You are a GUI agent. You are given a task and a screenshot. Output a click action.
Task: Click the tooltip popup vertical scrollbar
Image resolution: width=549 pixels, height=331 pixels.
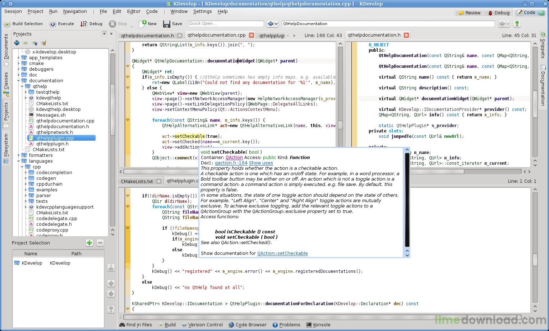(x=407, y=200)
